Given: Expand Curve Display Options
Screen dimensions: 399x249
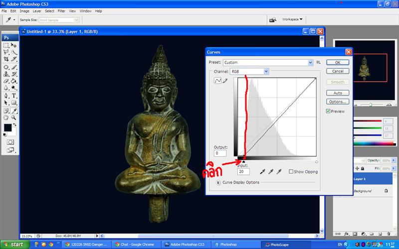Looking at the screenshot, I should (218, 183).
